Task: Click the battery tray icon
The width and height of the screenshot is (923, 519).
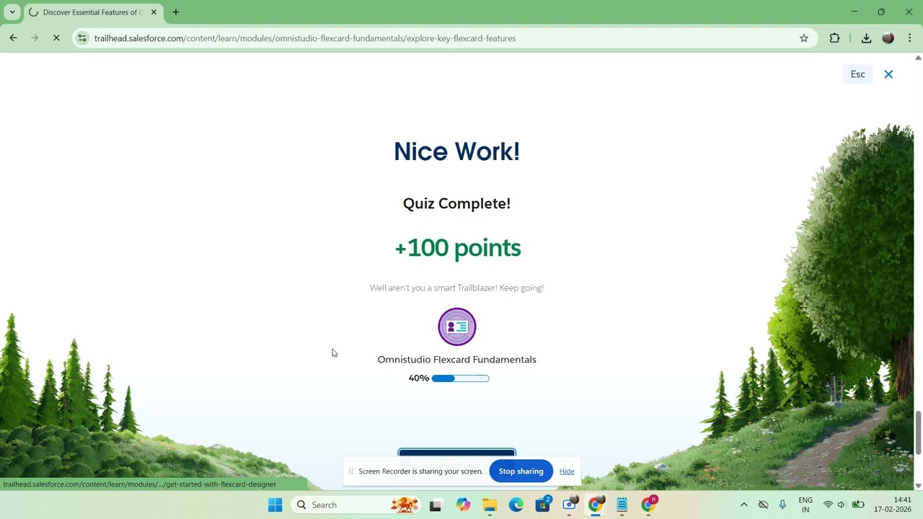Action: point(858,505)
